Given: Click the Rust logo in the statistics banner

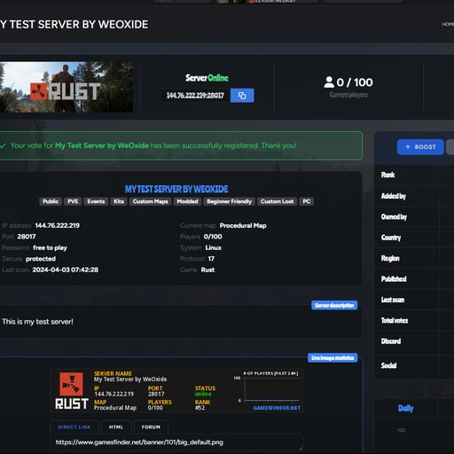Looking at the screenshot, I should 72,391.
